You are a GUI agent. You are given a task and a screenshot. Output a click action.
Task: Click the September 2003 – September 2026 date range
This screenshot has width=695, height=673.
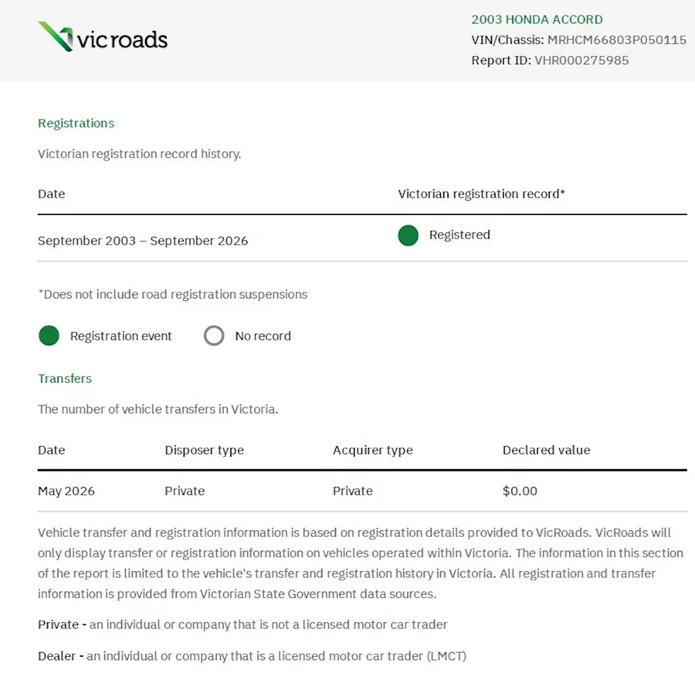point(143,241)
